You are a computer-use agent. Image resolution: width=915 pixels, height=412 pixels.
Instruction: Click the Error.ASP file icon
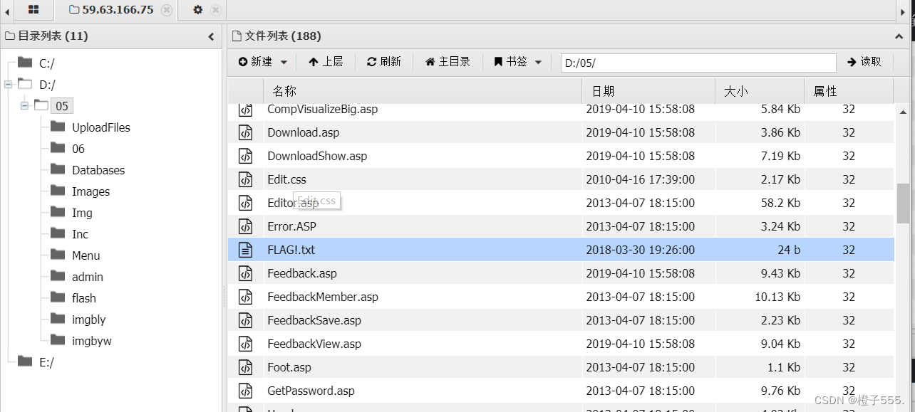[245, 226]
